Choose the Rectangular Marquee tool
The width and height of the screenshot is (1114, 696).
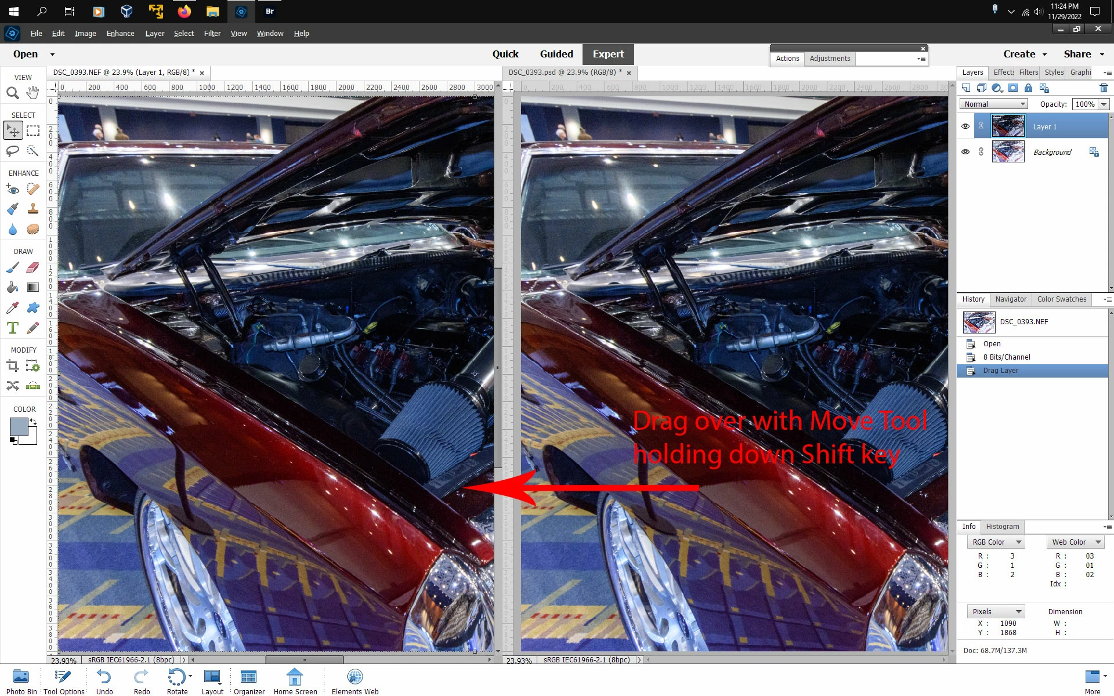click(x=33, y=130)
